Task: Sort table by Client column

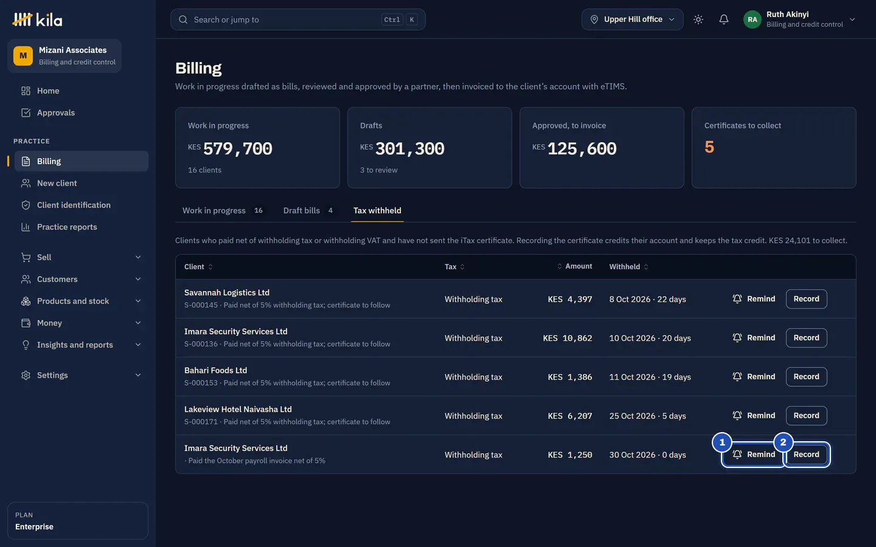Action: point(198,267)
